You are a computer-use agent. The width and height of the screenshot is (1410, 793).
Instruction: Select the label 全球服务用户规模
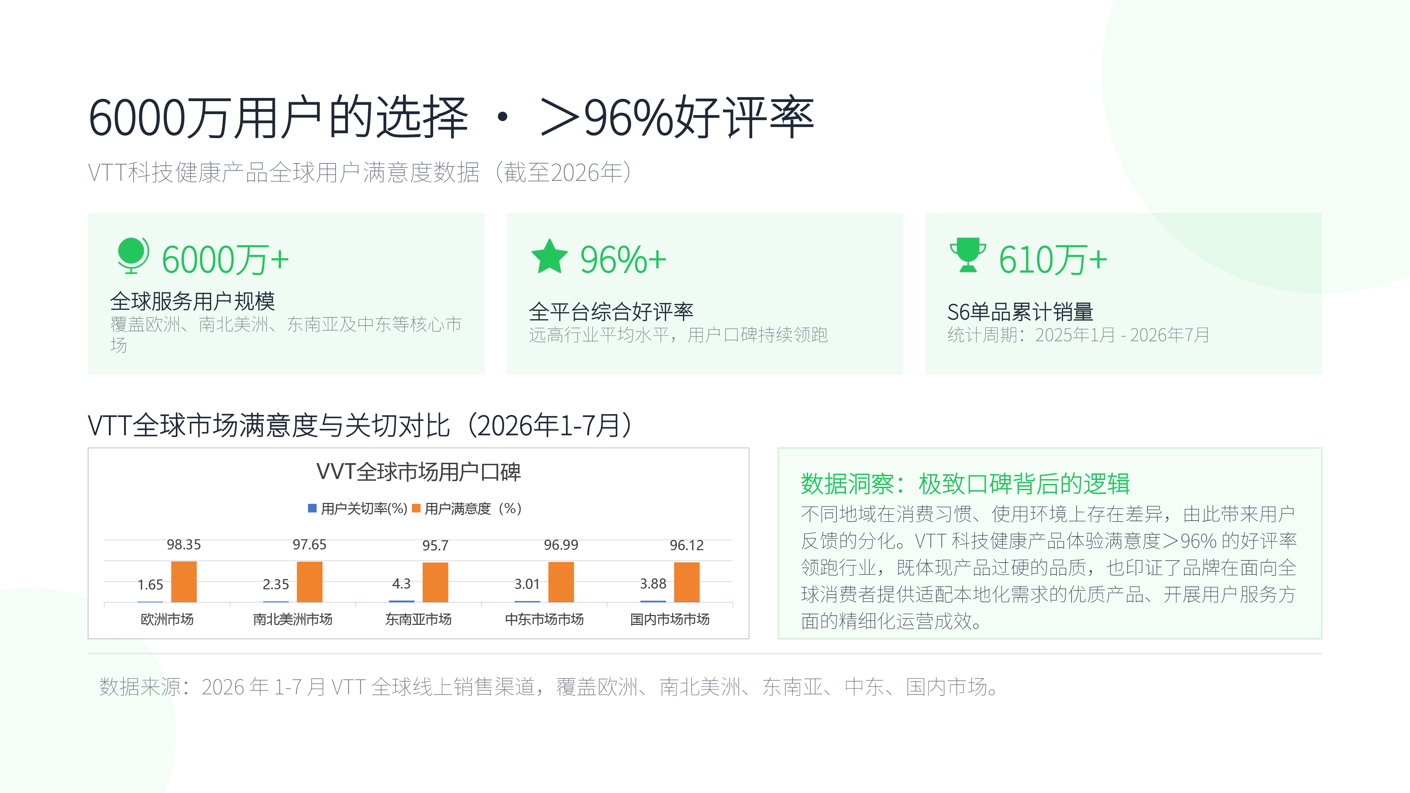[193, 301]
